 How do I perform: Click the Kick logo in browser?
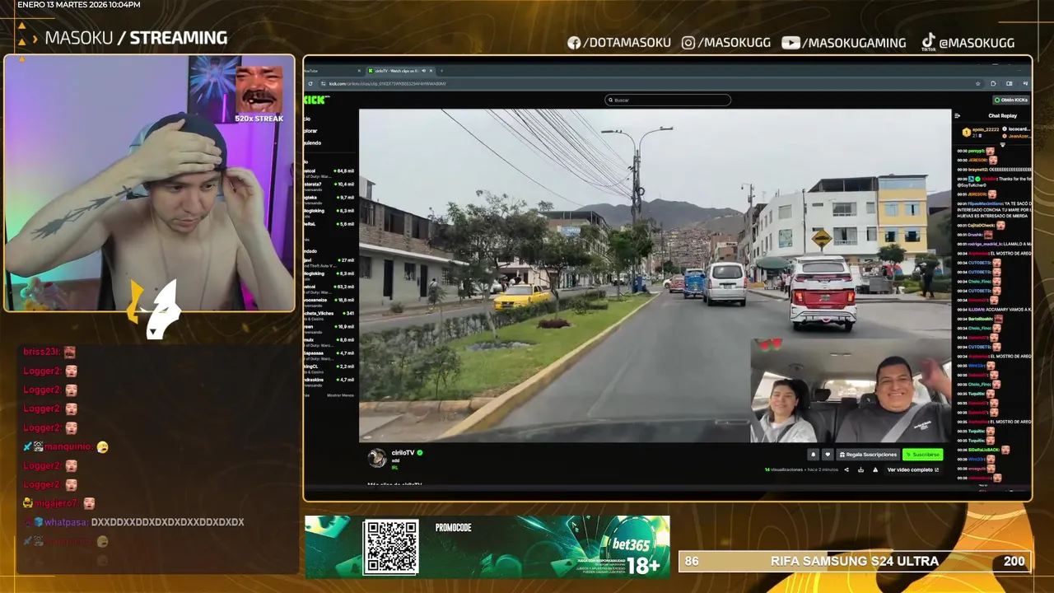pyautogui.click(x=316, y=100)
